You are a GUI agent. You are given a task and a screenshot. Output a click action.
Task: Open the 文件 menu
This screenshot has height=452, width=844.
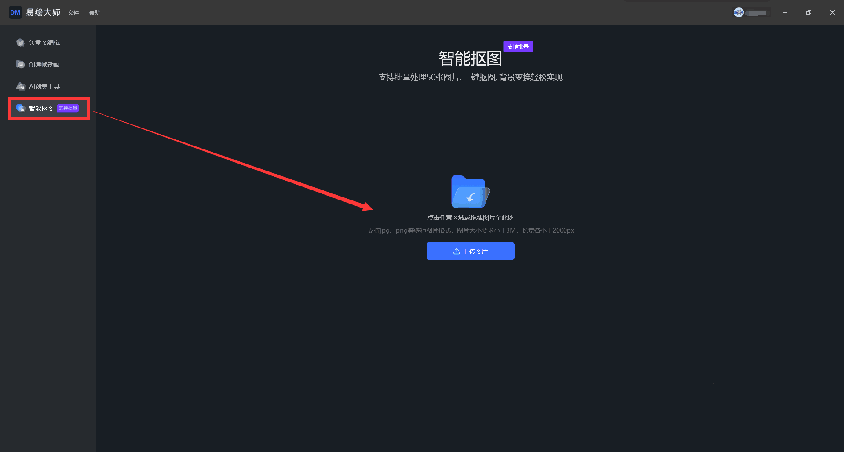tap(73, 13)
